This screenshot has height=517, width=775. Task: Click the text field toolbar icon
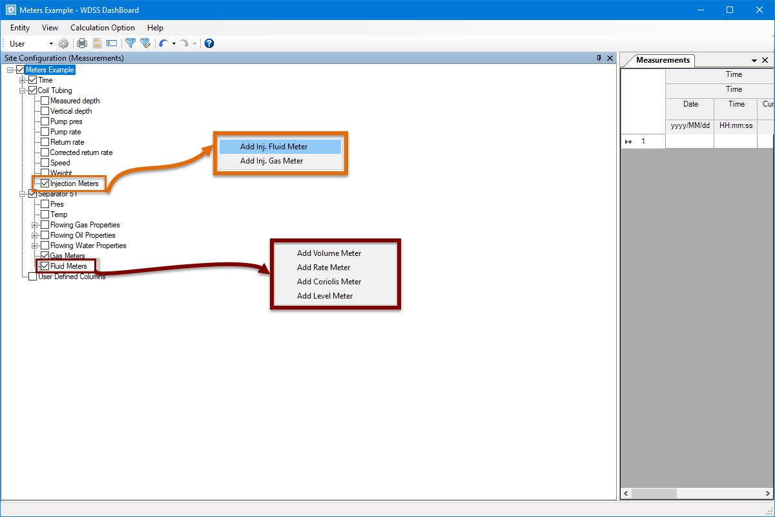(x=112, y=43)
